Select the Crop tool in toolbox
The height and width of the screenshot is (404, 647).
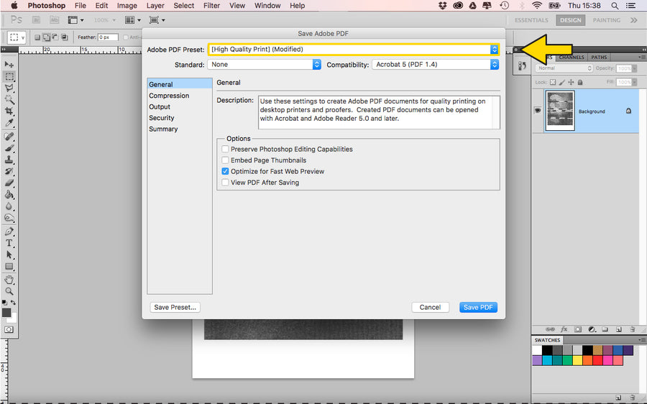pos(9,111)
